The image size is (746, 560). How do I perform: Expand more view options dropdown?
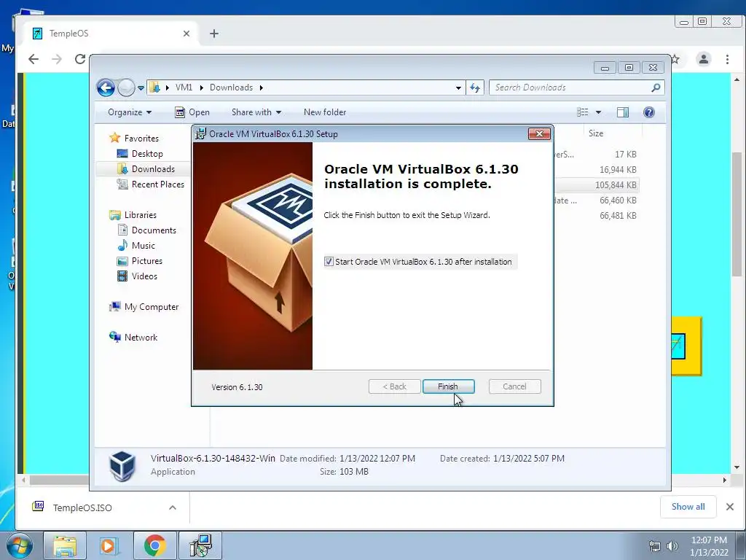(599, 112)
